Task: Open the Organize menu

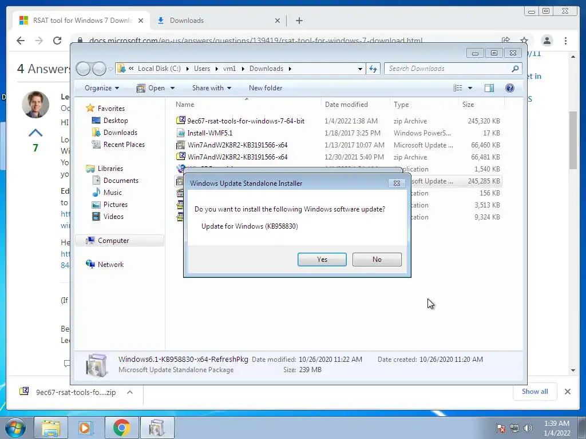Action: click(x=102, y=88)
